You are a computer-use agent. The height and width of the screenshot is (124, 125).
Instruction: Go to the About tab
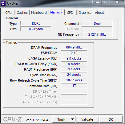pos(99,13)
